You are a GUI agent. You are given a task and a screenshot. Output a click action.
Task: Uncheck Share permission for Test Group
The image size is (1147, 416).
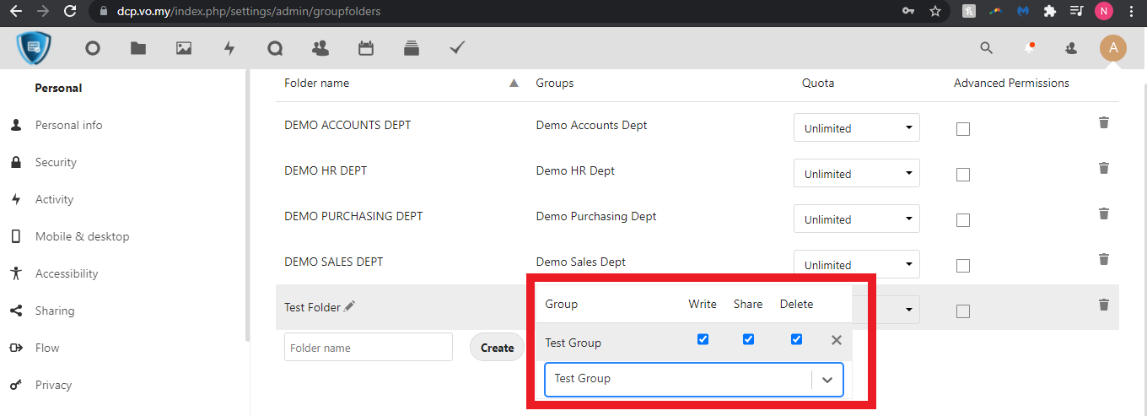(x=748, y=339)
